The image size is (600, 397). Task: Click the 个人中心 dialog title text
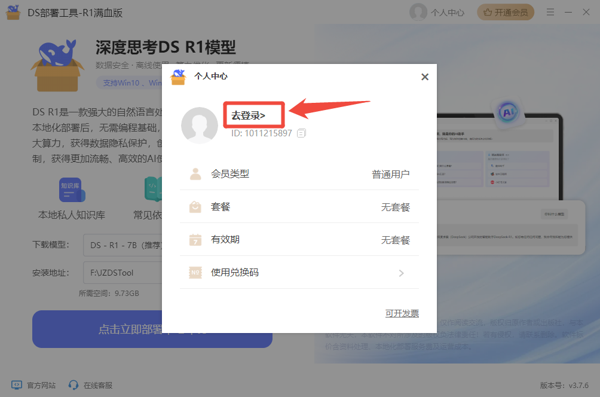[x=211, y=76]
